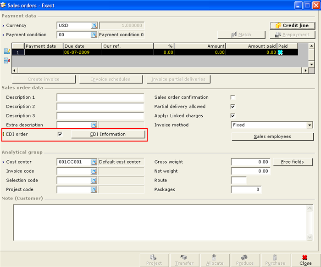Open the Credit line button
Image resolution: width=321 pixels, height=267 pixels.
(x=293, y=26)
